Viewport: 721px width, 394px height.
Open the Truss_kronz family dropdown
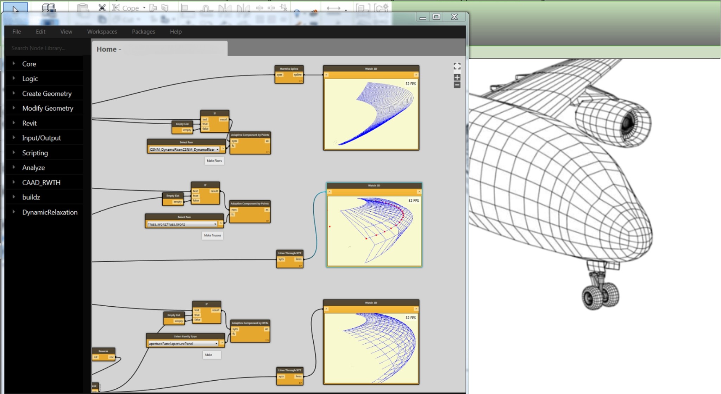pyautogui.click(x=215, y=224)
